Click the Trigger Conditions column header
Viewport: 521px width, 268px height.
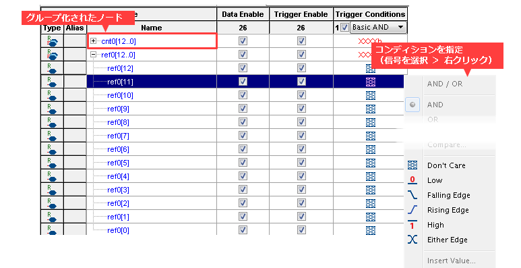coord(370,14)
